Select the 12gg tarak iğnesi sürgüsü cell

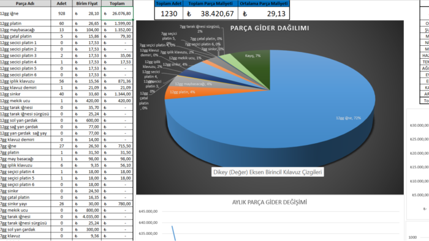25,114
